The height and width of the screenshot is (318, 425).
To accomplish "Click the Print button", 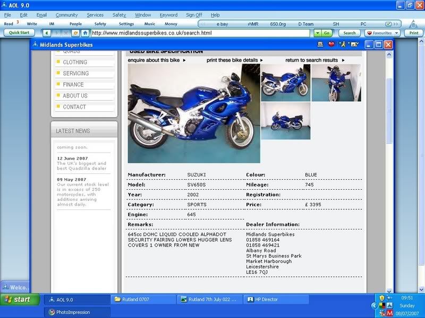I will click(x=414, y=33).
